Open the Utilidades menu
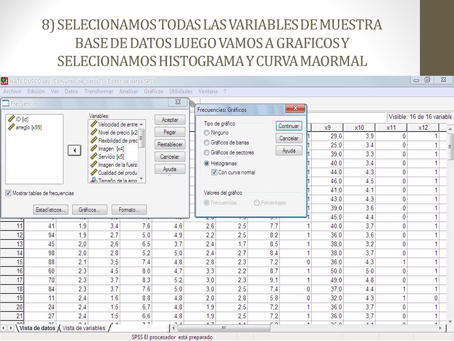Viewport: 454px width, 341px height. pyautogui.click(x=181, y=91)
